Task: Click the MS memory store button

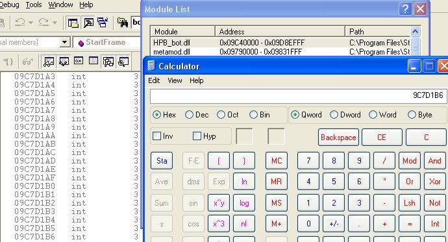Action: click(277, 203)
